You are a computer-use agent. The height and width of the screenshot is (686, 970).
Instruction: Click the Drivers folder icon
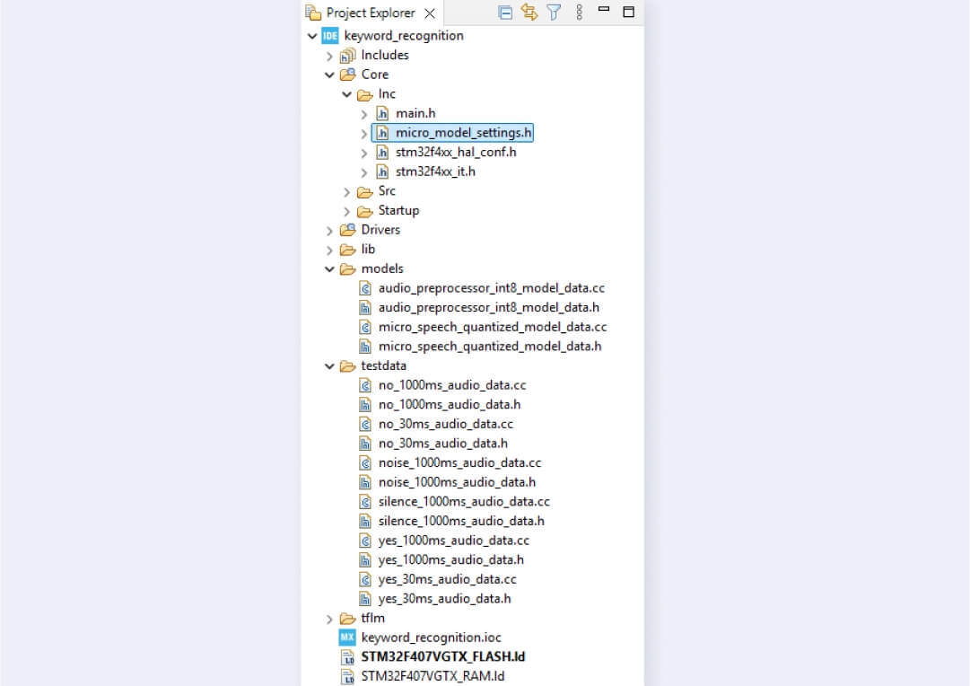(347, 230)
